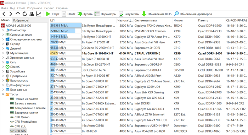Sort by the CL-RCD-RP-RAS column header
248x135 pixels.
pos(237,20)
